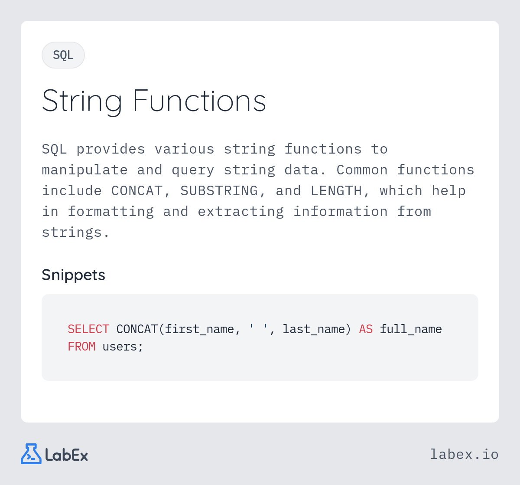Click the red AS keyword in code
The image size is (520, 485).
pyautogui.click(x=366, y=329)
